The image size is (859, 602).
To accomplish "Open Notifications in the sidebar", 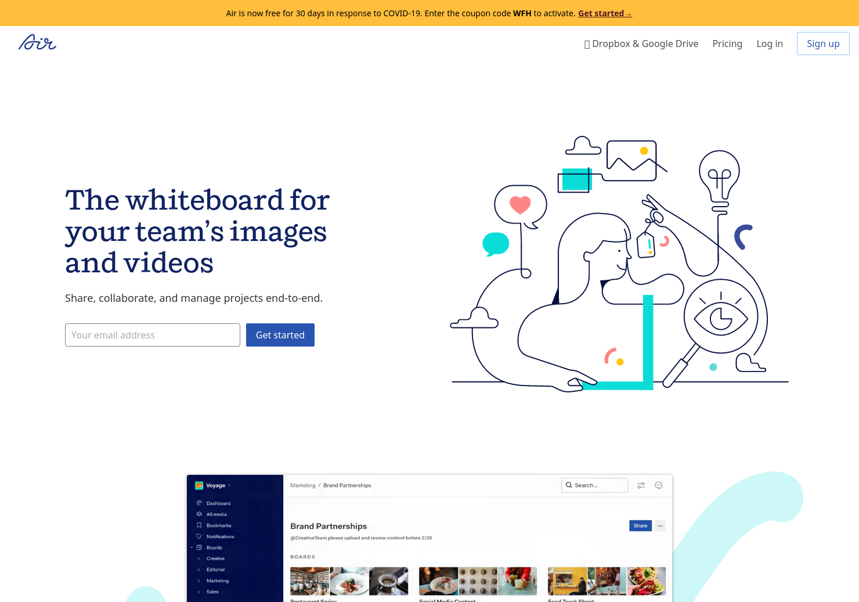I will [221, 536].
